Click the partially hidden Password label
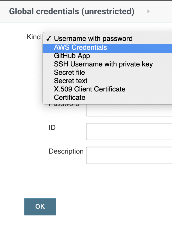 64,105
